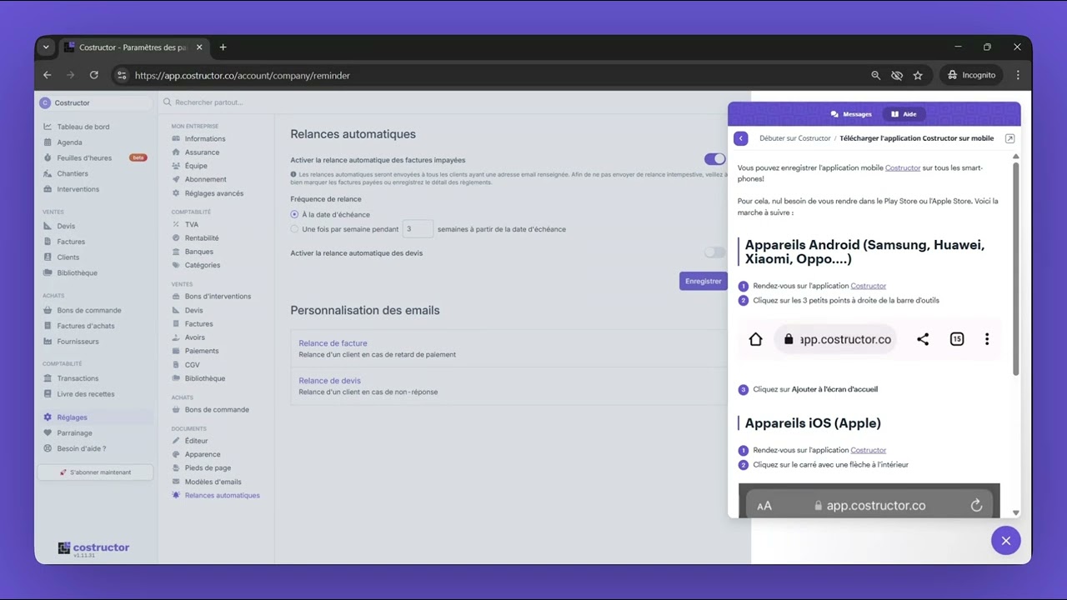Open Clients in the sidebar
The image size is (1067, 600).
tap(68, 257)
